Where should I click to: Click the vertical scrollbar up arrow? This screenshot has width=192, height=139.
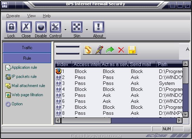[x=185, y=64]
